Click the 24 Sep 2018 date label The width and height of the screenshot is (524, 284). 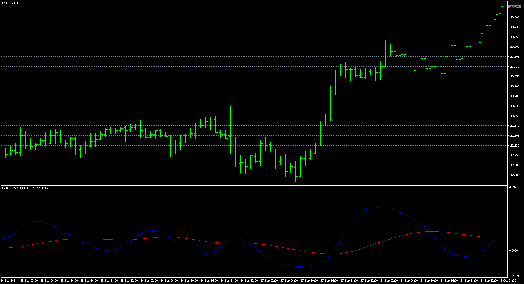9,281
